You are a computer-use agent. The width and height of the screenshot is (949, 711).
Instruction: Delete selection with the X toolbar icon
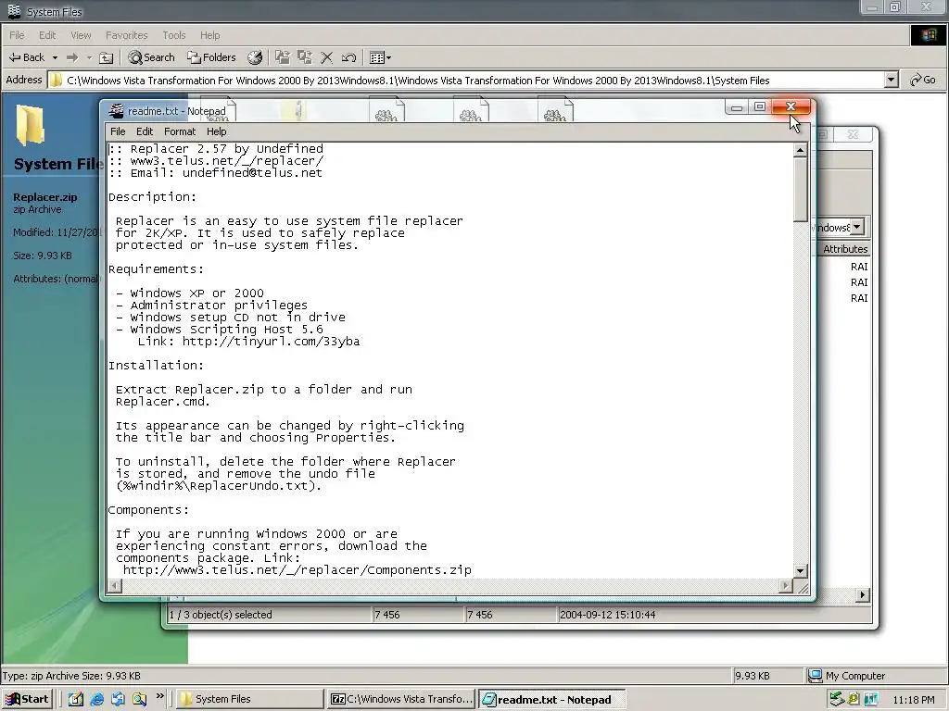tap(327, 57)
